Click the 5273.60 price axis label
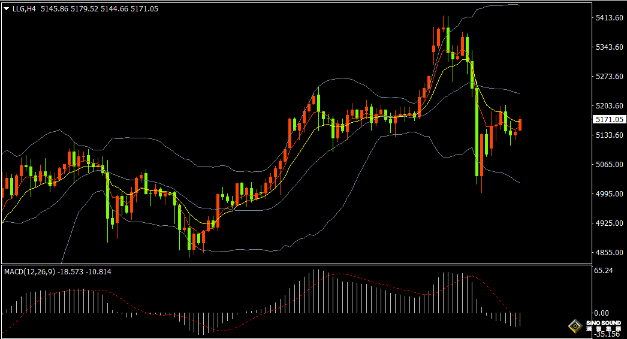 pos(608,77)
